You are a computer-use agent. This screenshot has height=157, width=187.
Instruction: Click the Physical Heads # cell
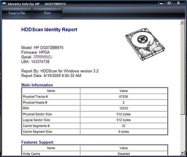pos(51,102)
